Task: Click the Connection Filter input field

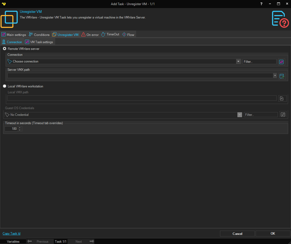Action: [x=259, y=62]
